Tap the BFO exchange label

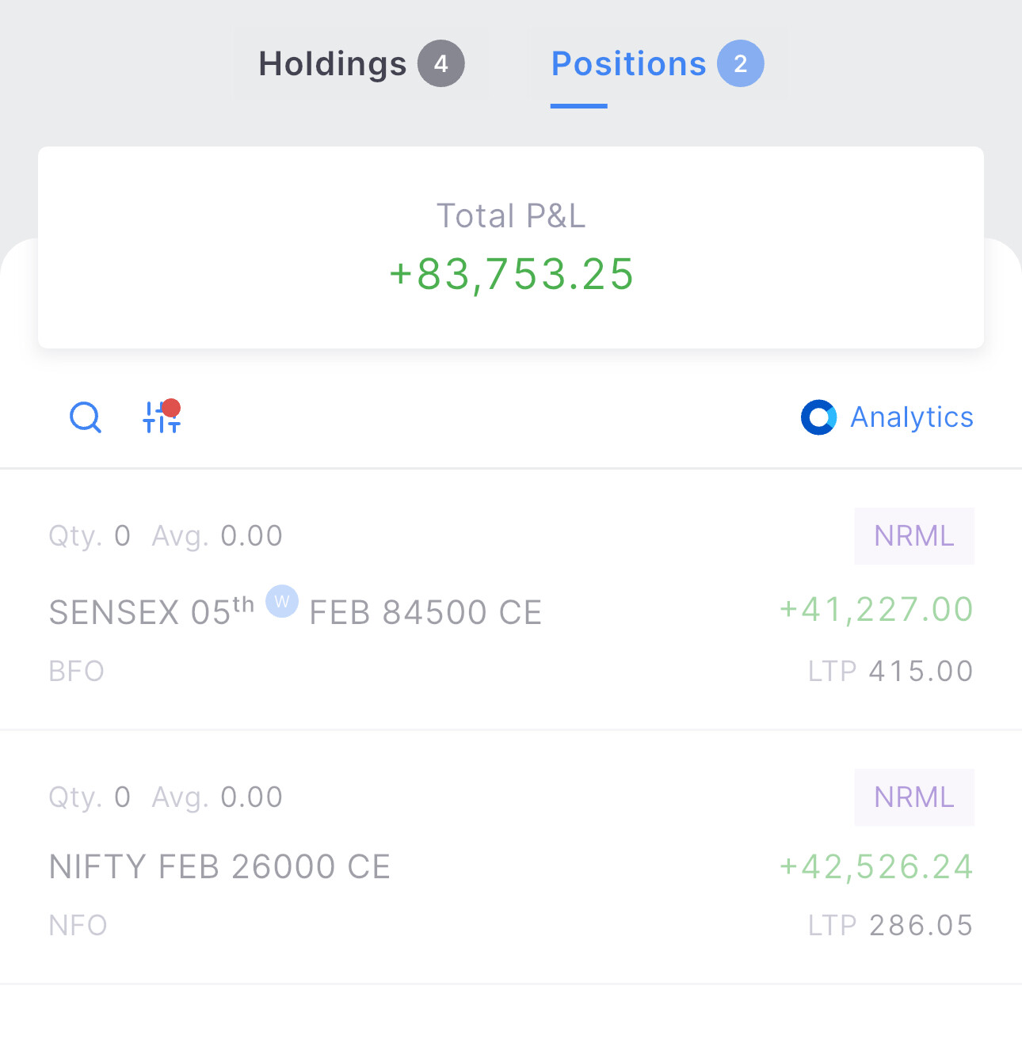click(77, 672)
